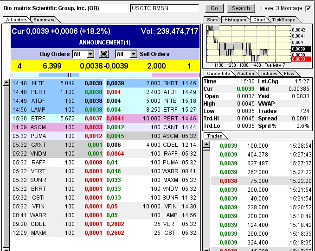Select the 404.278 trade at 15:27:43
The image size is (315, 251).
[261, 155]
